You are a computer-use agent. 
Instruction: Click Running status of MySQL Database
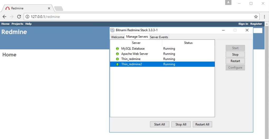click(169, 49)
